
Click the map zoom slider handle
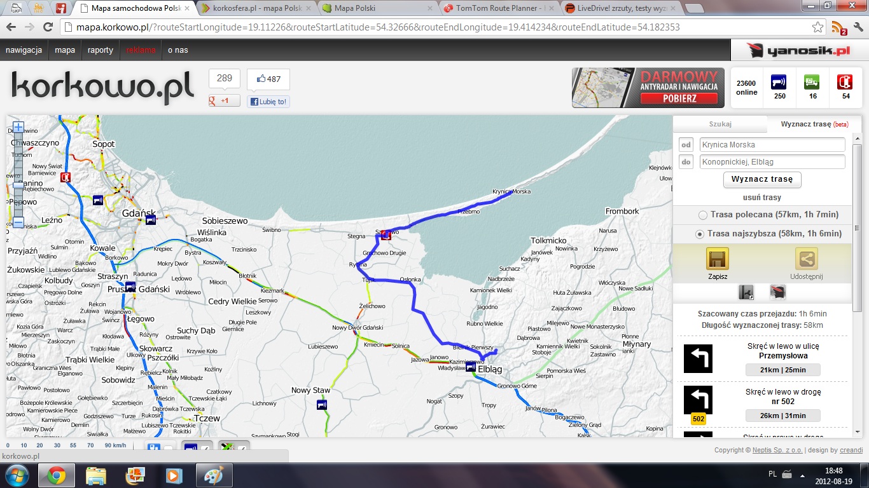pyautogui.click(x=18, y=185)
